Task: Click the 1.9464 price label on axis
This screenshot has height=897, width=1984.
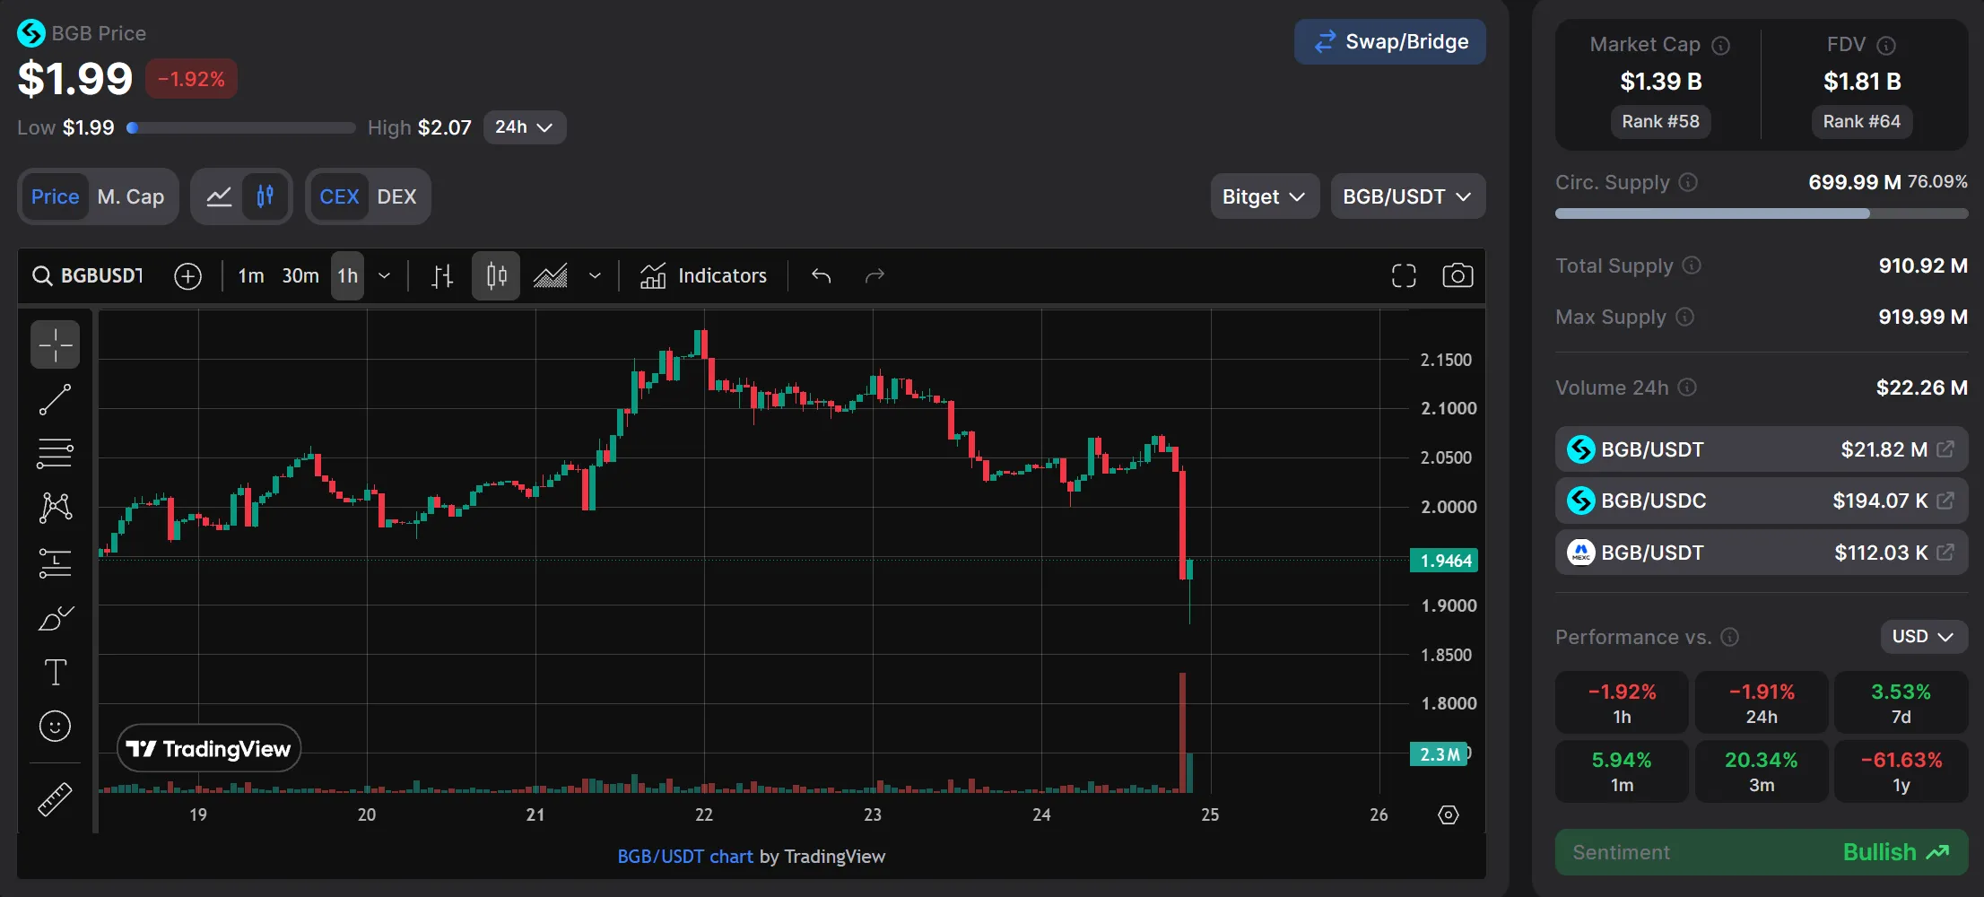Action: point(1444,561)
